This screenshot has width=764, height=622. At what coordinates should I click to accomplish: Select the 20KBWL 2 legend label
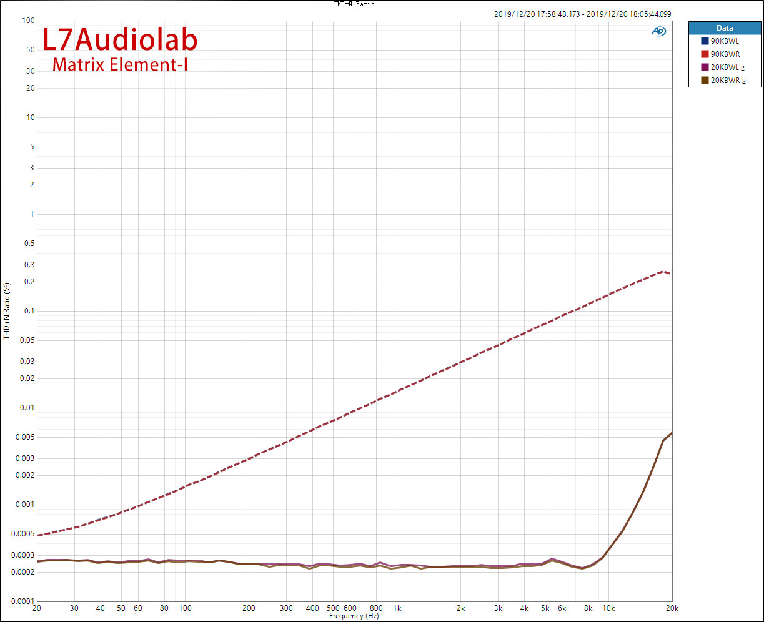[727, 67]
